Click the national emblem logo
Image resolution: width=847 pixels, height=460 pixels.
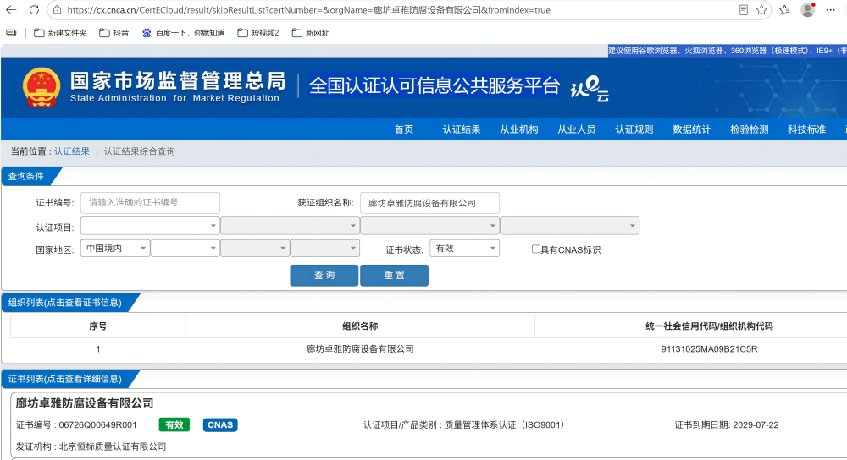(41, 87)
